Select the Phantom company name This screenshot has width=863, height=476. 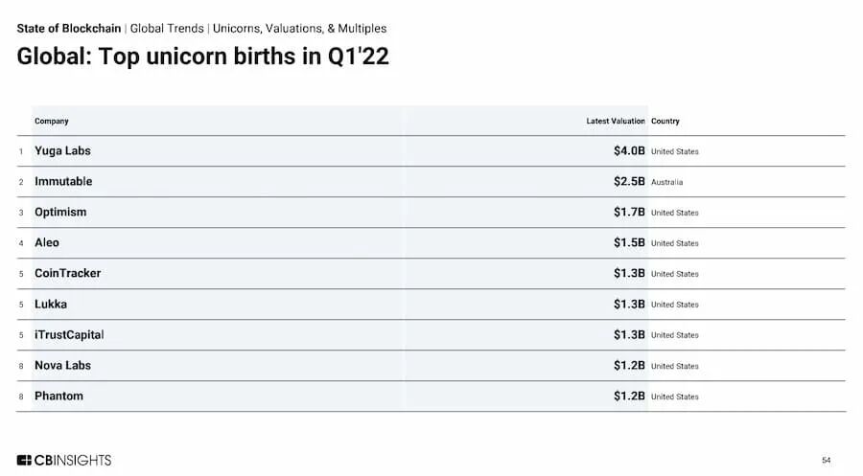(58, 397)
